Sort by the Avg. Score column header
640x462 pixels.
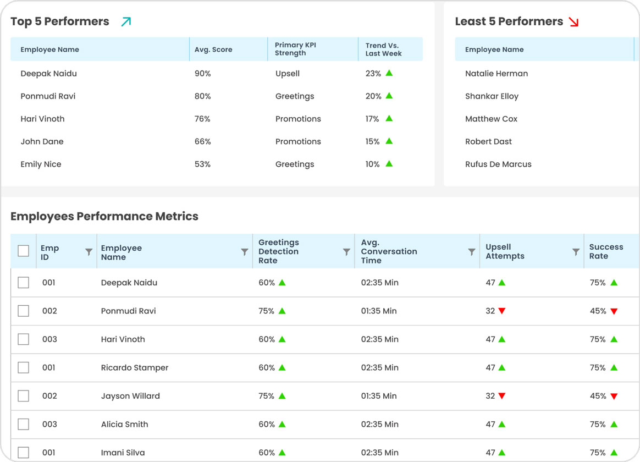213,49
